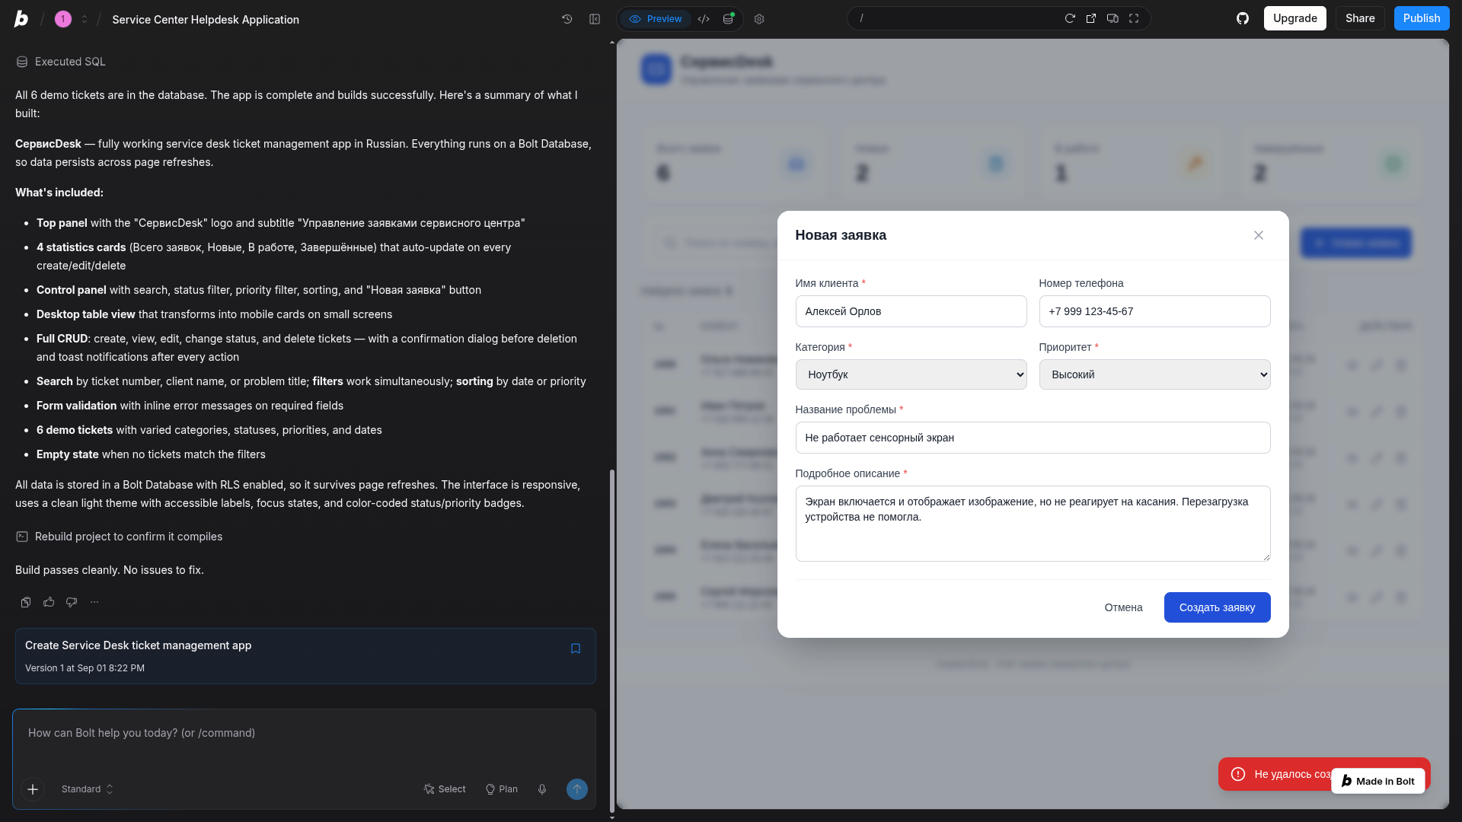Open the version history clock icon

(x=567, y=19)
